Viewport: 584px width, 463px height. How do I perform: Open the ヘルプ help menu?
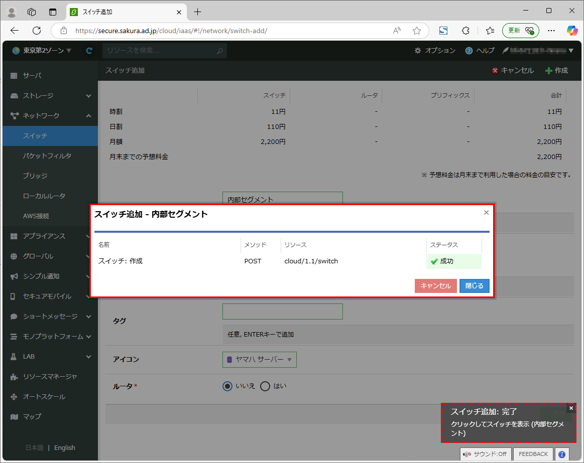(480, 51)
